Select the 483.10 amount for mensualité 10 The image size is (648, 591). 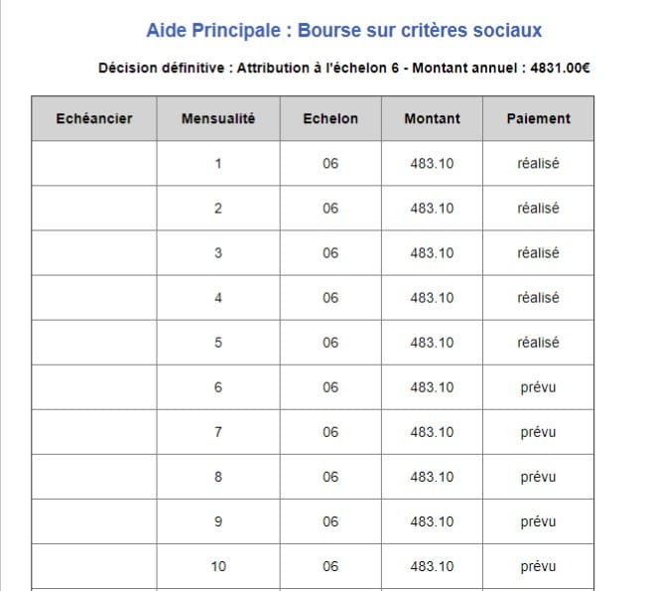[432, 566]
